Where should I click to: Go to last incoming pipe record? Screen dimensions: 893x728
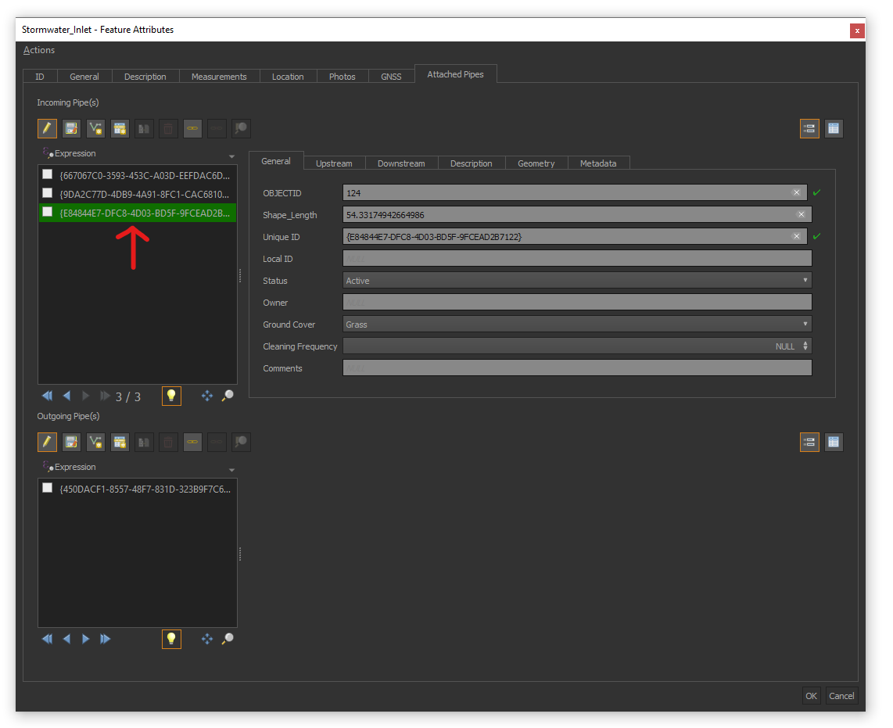pos(105,396)
